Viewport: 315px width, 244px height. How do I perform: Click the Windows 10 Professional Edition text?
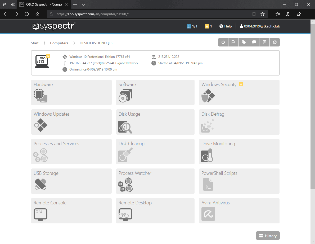[100, 57]
